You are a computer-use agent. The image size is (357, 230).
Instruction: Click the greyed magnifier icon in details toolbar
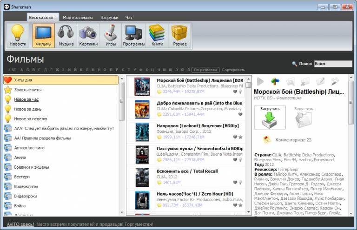290,81
